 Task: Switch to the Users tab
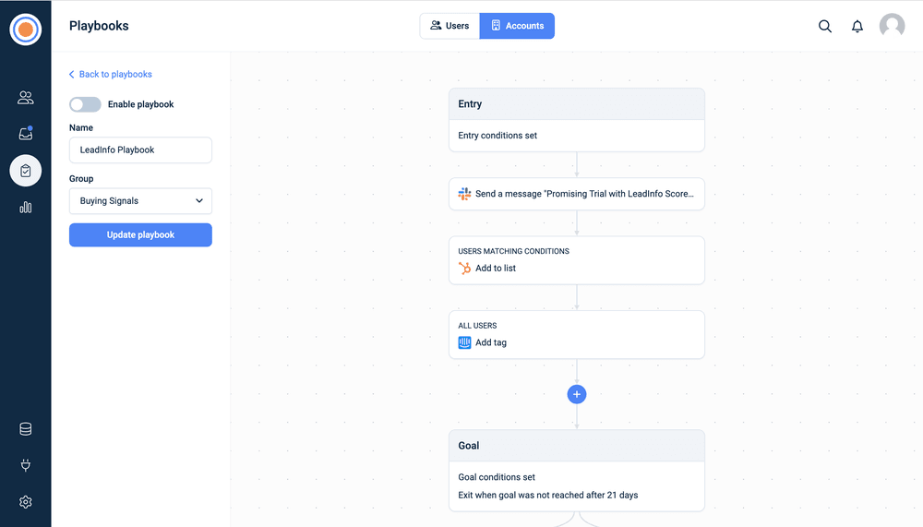point(450,26)
